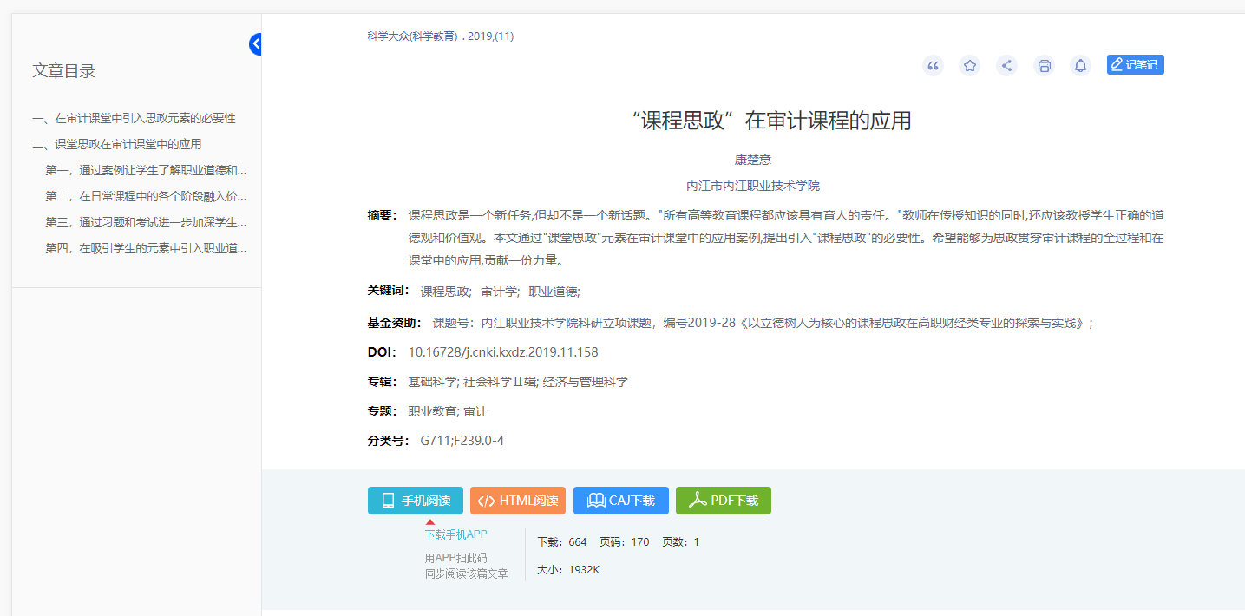Click the 手机阅读 button

[416, 501]
